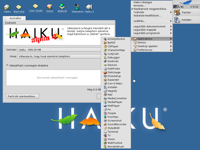Screen dimensions: 200x150
Task: Launch Screenshot from the Applications menu
Action: 116,120
